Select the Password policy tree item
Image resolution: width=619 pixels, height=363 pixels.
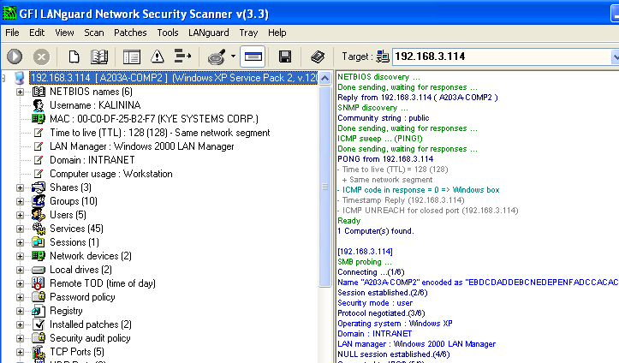tap(82, 297)
